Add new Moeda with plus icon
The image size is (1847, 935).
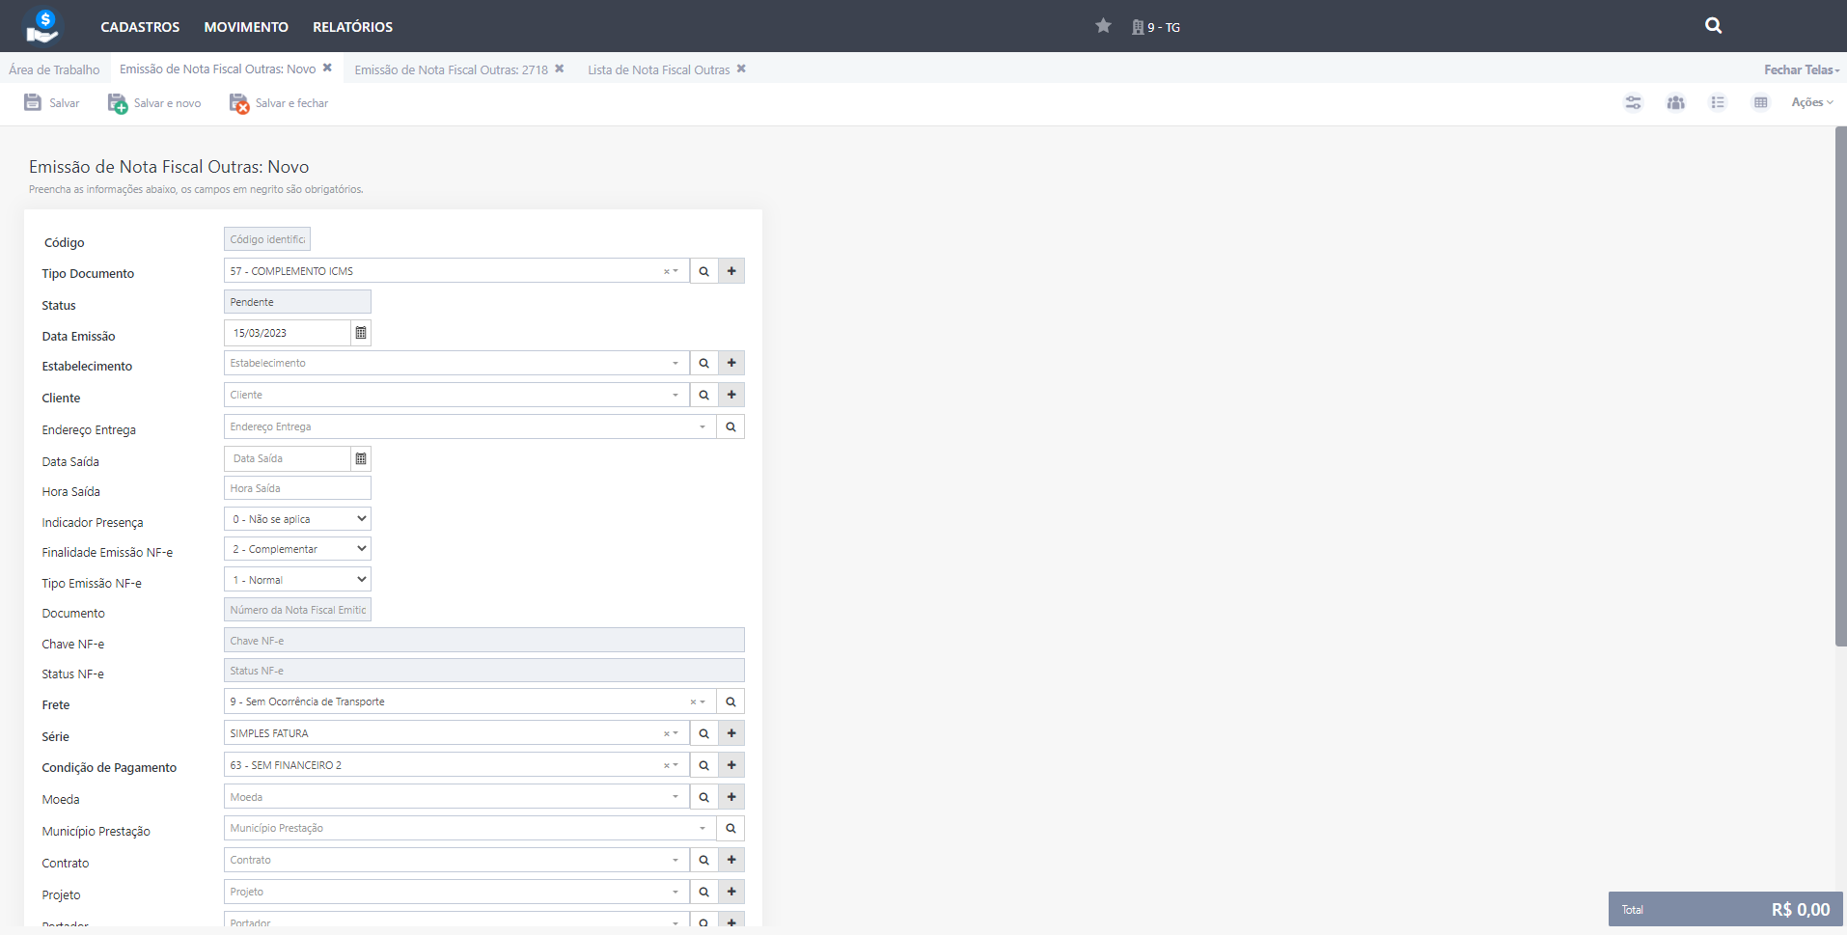coord(731,797)
